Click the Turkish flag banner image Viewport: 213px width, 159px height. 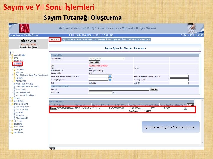pyautogui.click(x=24, y=28)
